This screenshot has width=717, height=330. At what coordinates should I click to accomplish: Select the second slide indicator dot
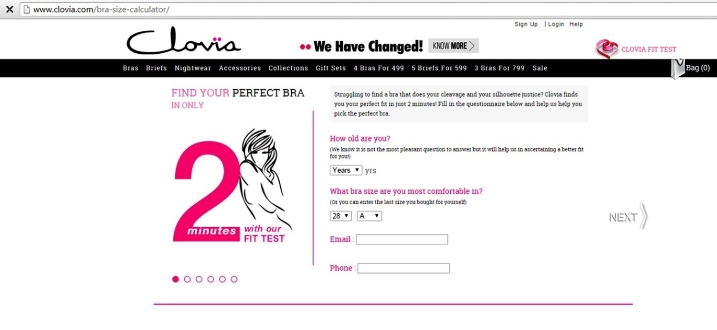click(x=187, y=279)
